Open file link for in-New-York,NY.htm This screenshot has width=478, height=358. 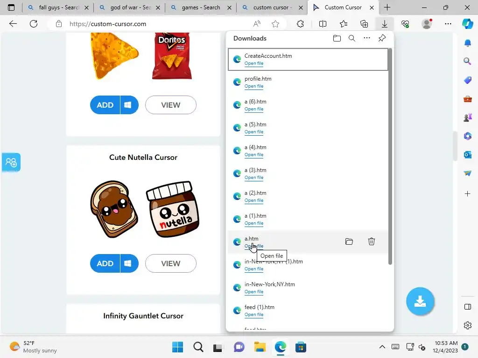pos(253,292)
